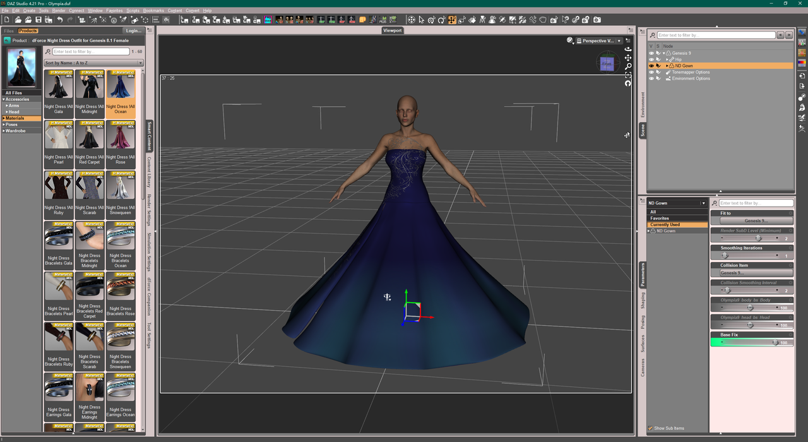
Task: Click the viewport orbit camera icon
Action: pos(628,49)
